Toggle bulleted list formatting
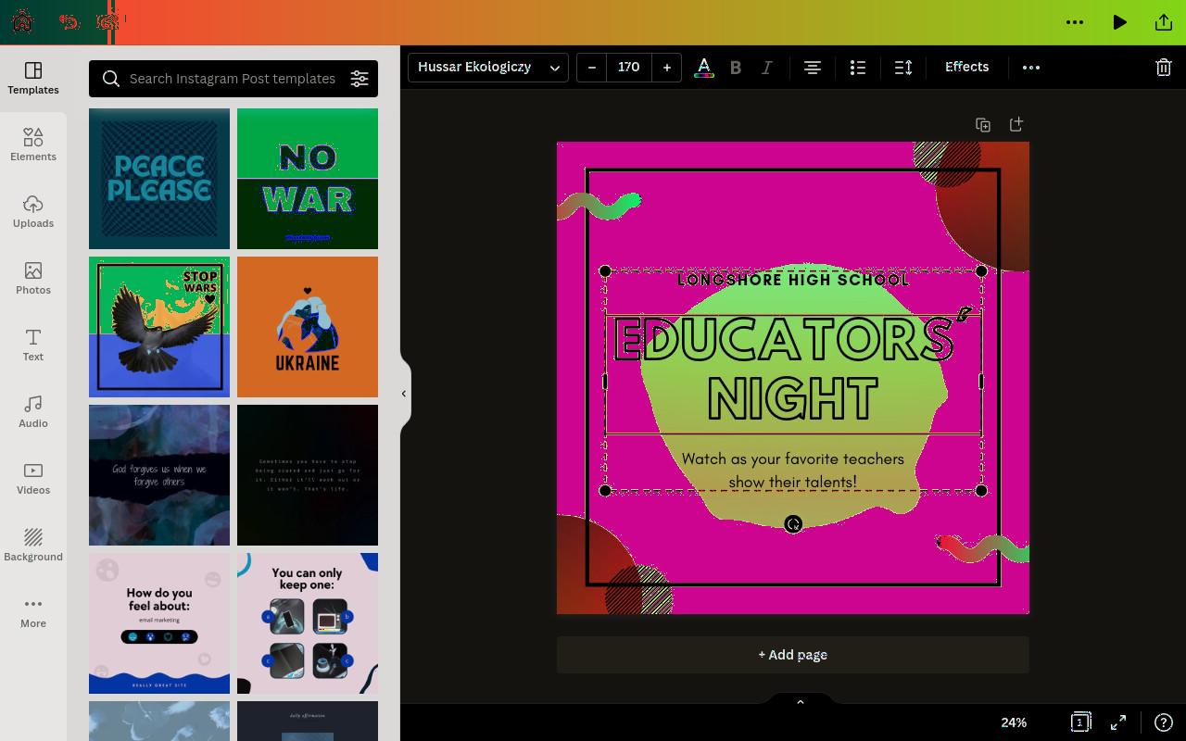This screenshot has width=1186, height=741. click(858, 67)
